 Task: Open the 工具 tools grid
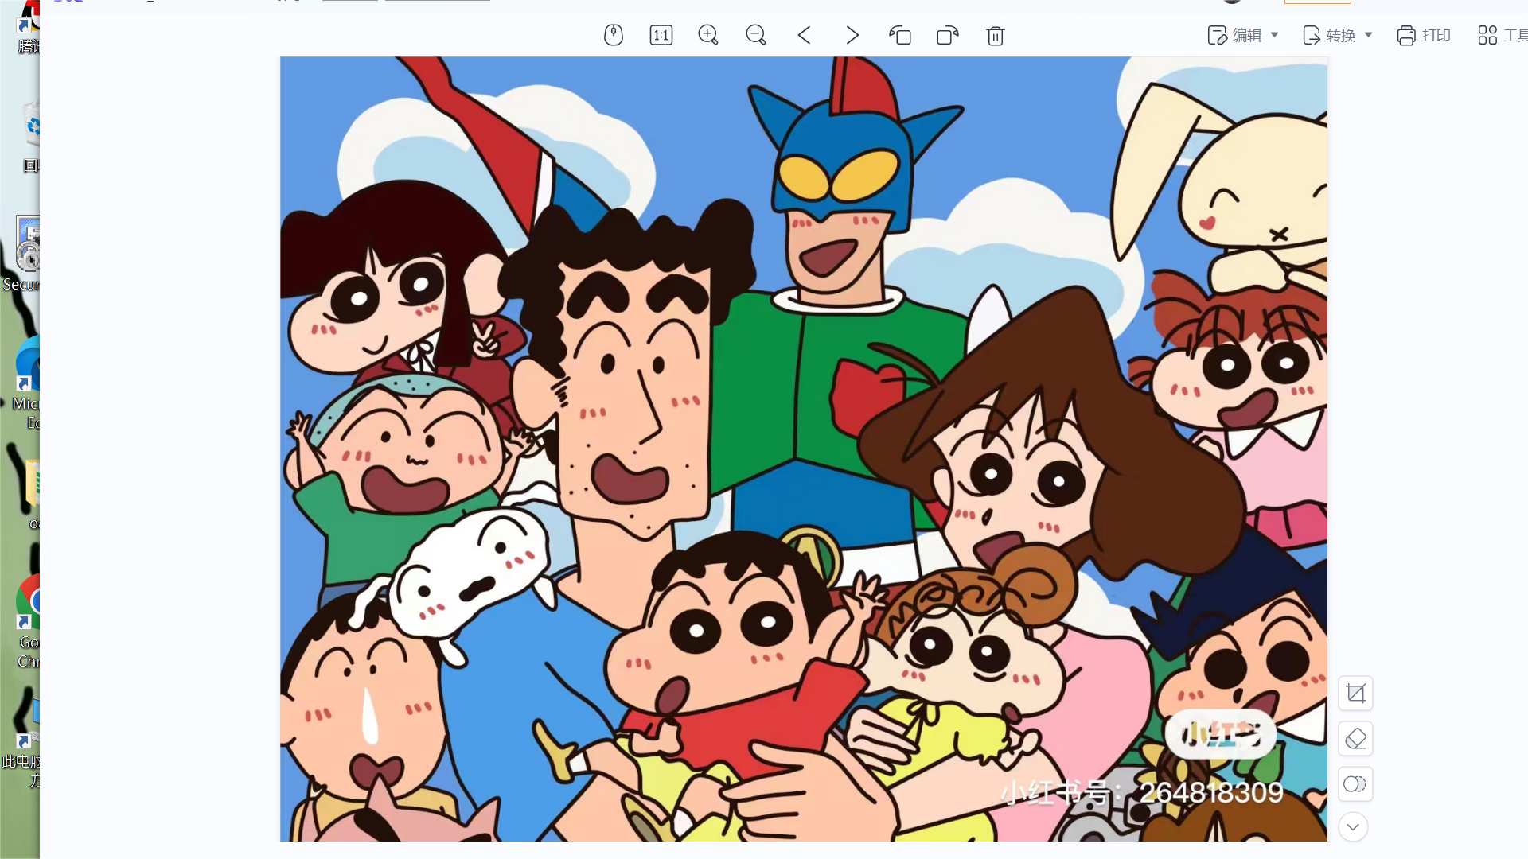click(x=1502, y=35)
